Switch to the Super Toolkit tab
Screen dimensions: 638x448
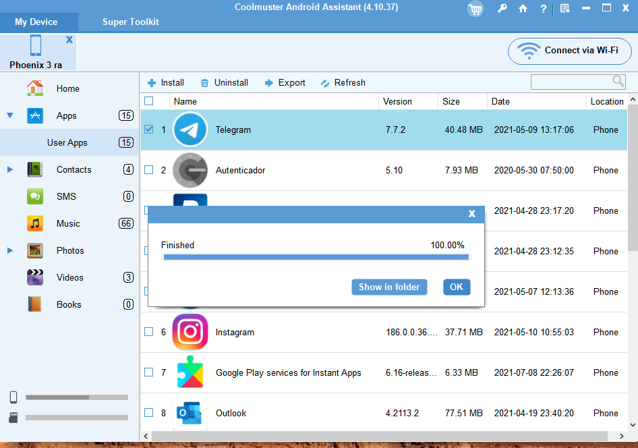[x=131, y=22]
